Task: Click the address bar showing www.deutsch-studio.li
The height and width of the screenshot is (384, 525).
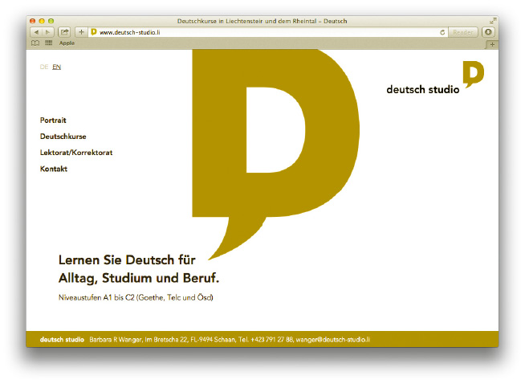Action: pos(241,32)
